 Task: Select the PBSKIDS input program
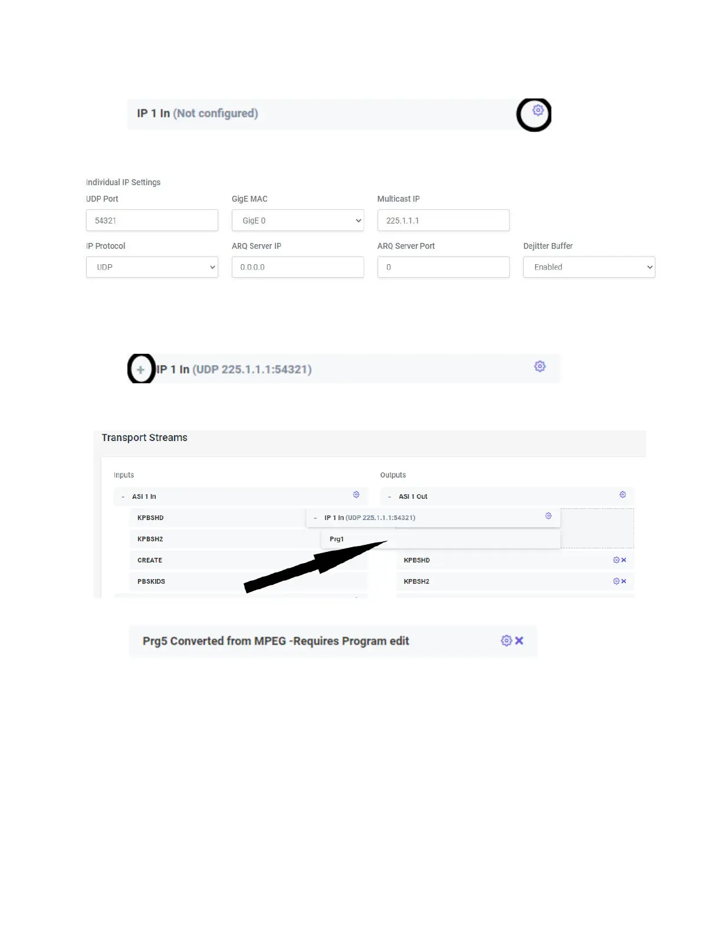(152, 581)
